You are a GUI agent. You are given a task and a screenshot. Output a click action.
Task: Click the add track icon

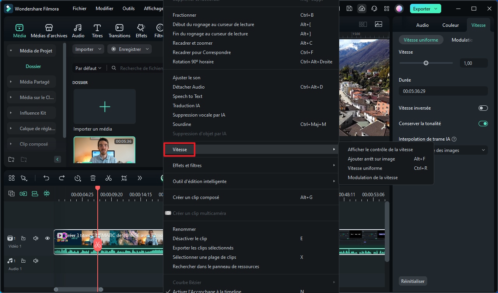[12, 194]
